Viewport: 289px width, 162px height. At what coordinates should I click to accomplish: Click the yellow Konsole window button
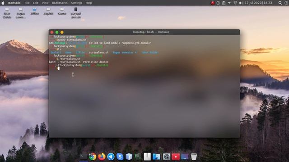tap(62, 32)
